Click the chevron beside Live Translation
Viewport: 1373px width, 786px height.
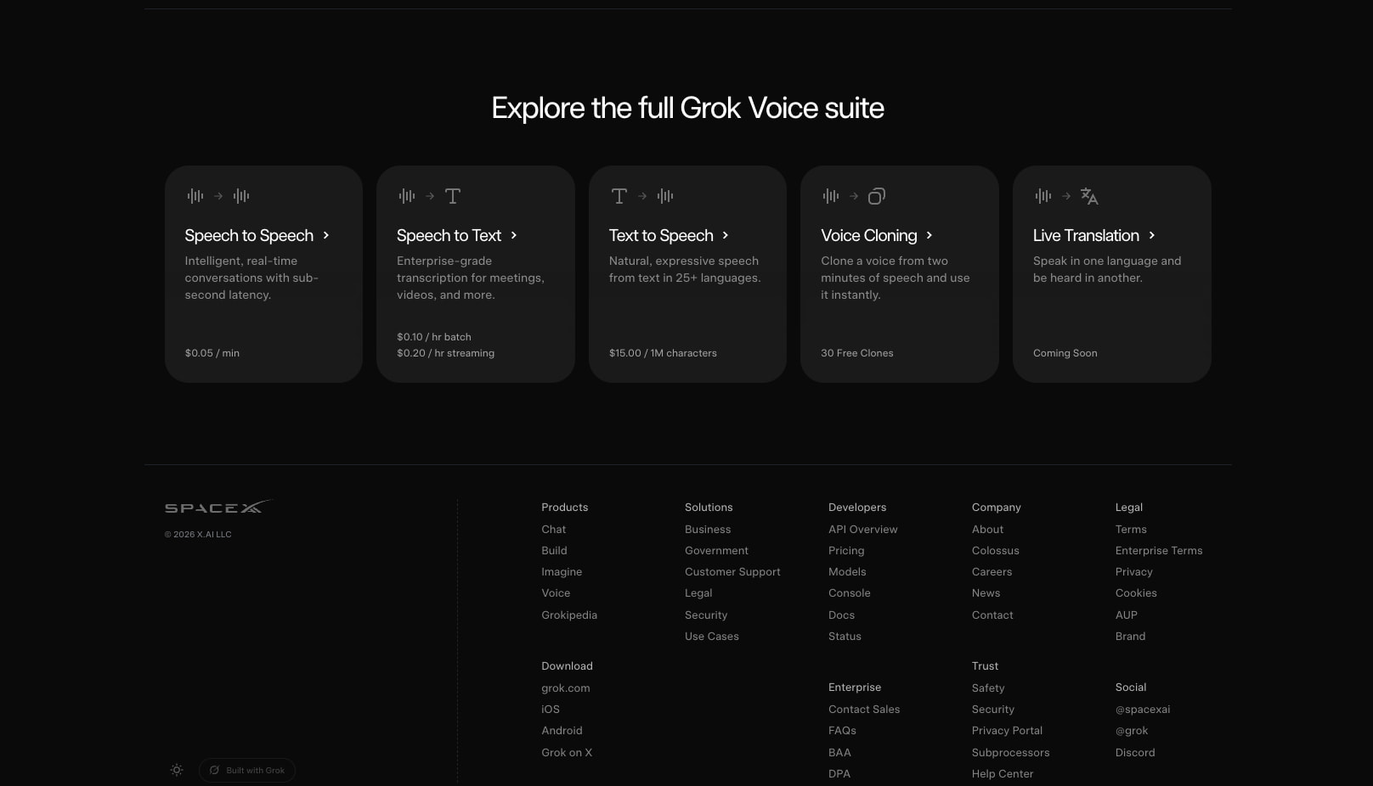(1152, 235)
